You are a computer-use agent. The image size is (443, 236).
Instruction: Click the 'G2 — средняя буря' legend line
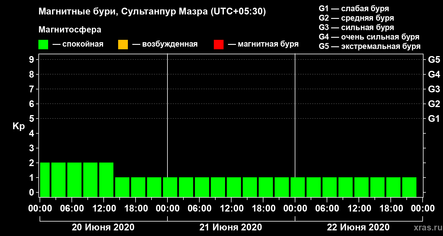(356, 18)
